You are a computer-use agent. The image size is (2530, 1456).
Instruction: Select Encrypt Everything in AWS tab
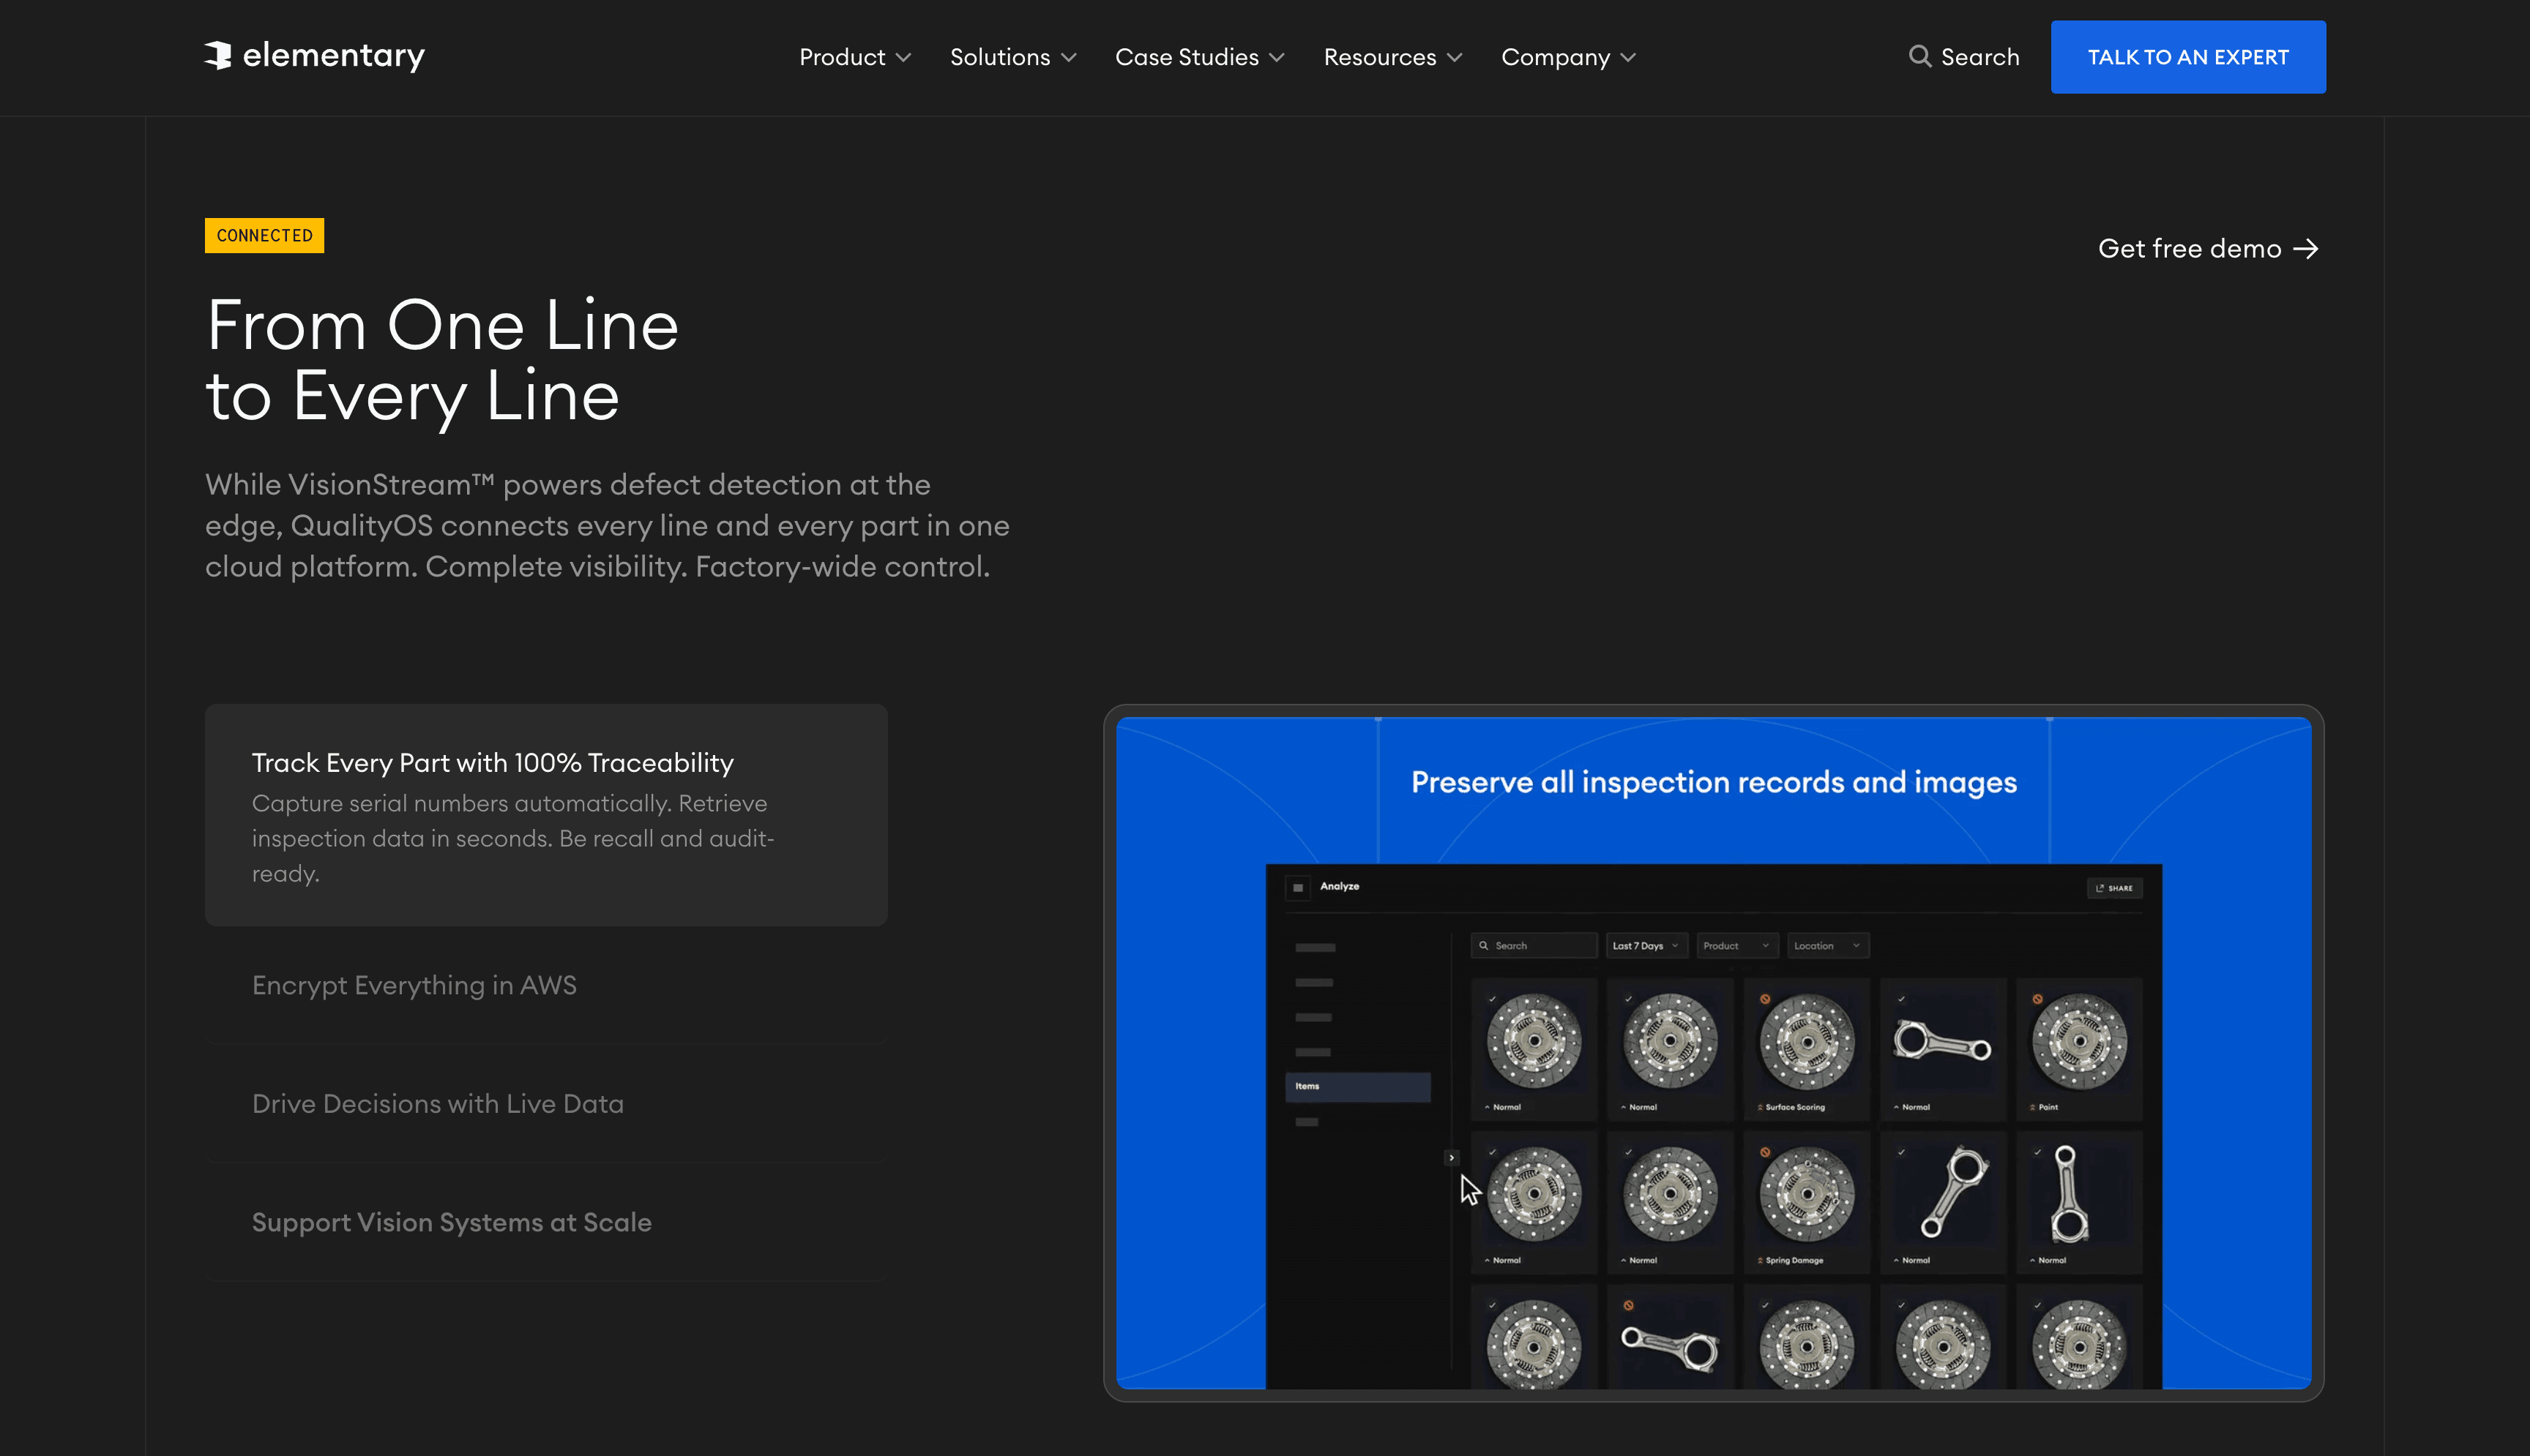click(414, 985)
